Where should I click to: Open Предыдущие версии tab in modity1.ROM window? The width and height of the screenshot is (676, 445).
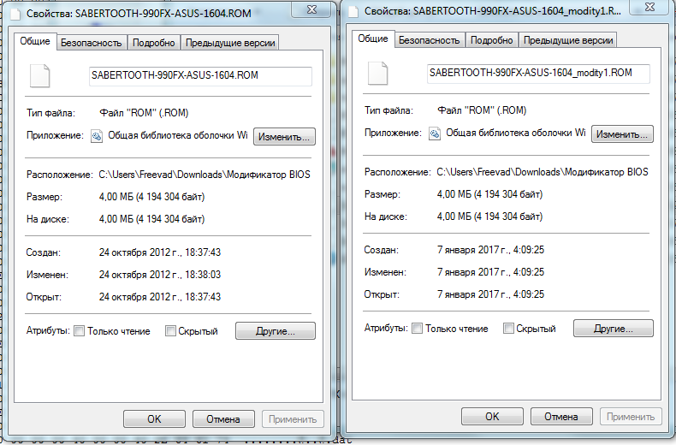(x=568, y=40)
